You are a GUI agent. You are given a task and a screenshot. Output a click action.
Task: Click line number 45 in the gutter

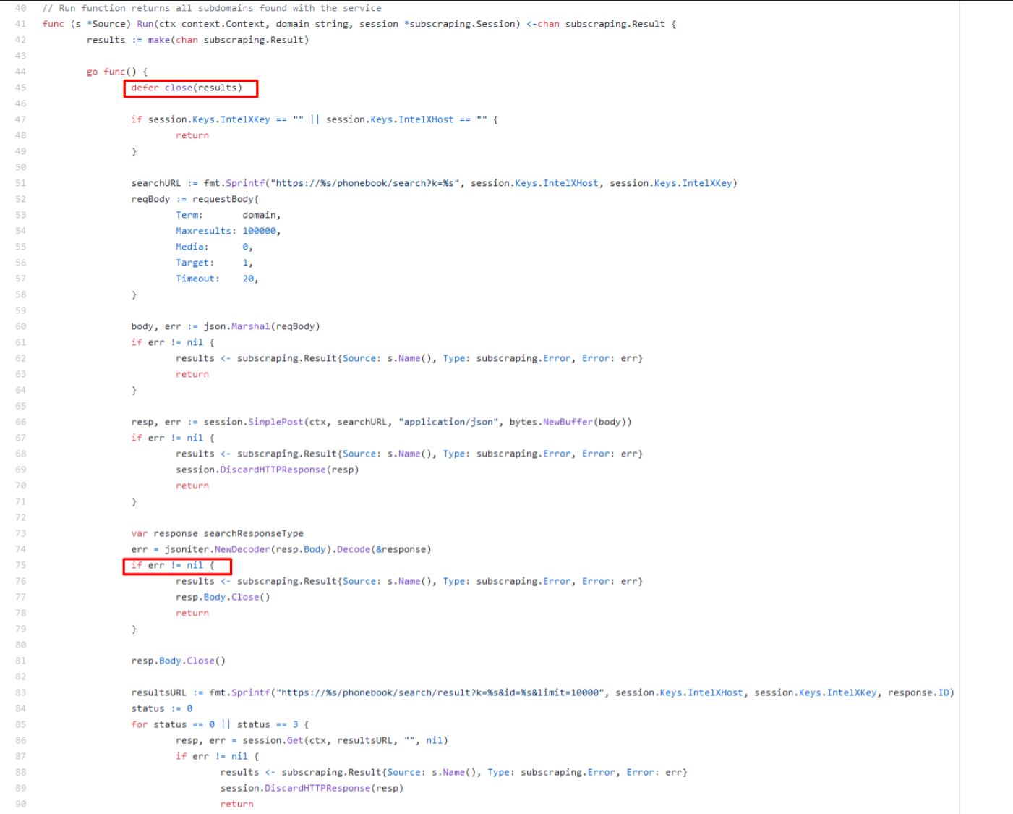20,88
